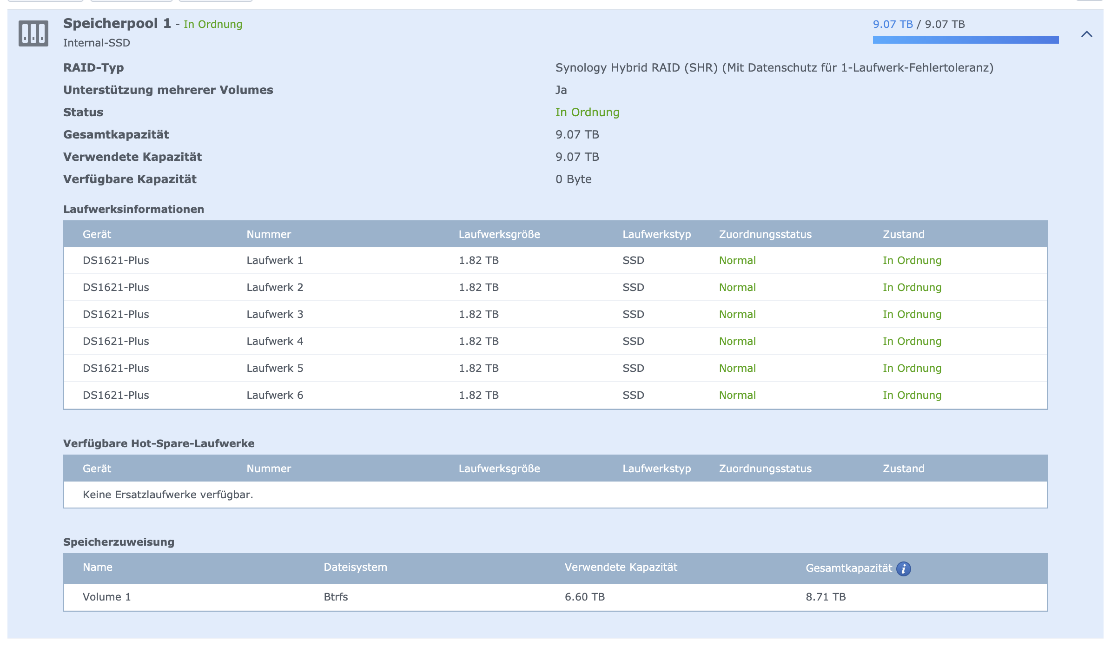Viewport: 1111px width, 647px height.
Task: Click Gerät column header in Laufwerksinformationen table
Action: [97, 234]
